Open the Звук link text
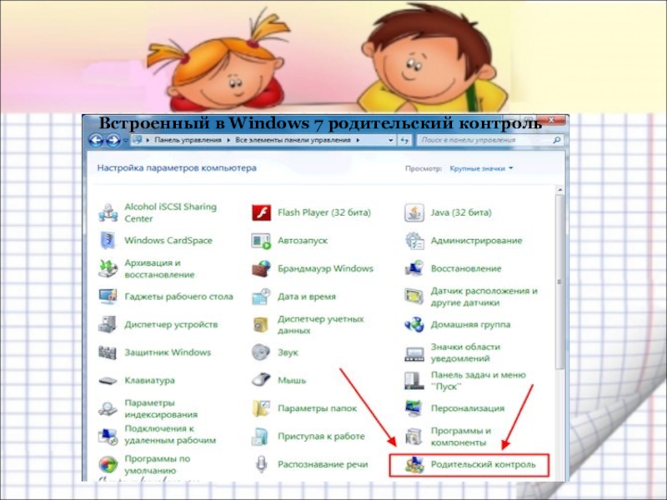 pos(288,352)
